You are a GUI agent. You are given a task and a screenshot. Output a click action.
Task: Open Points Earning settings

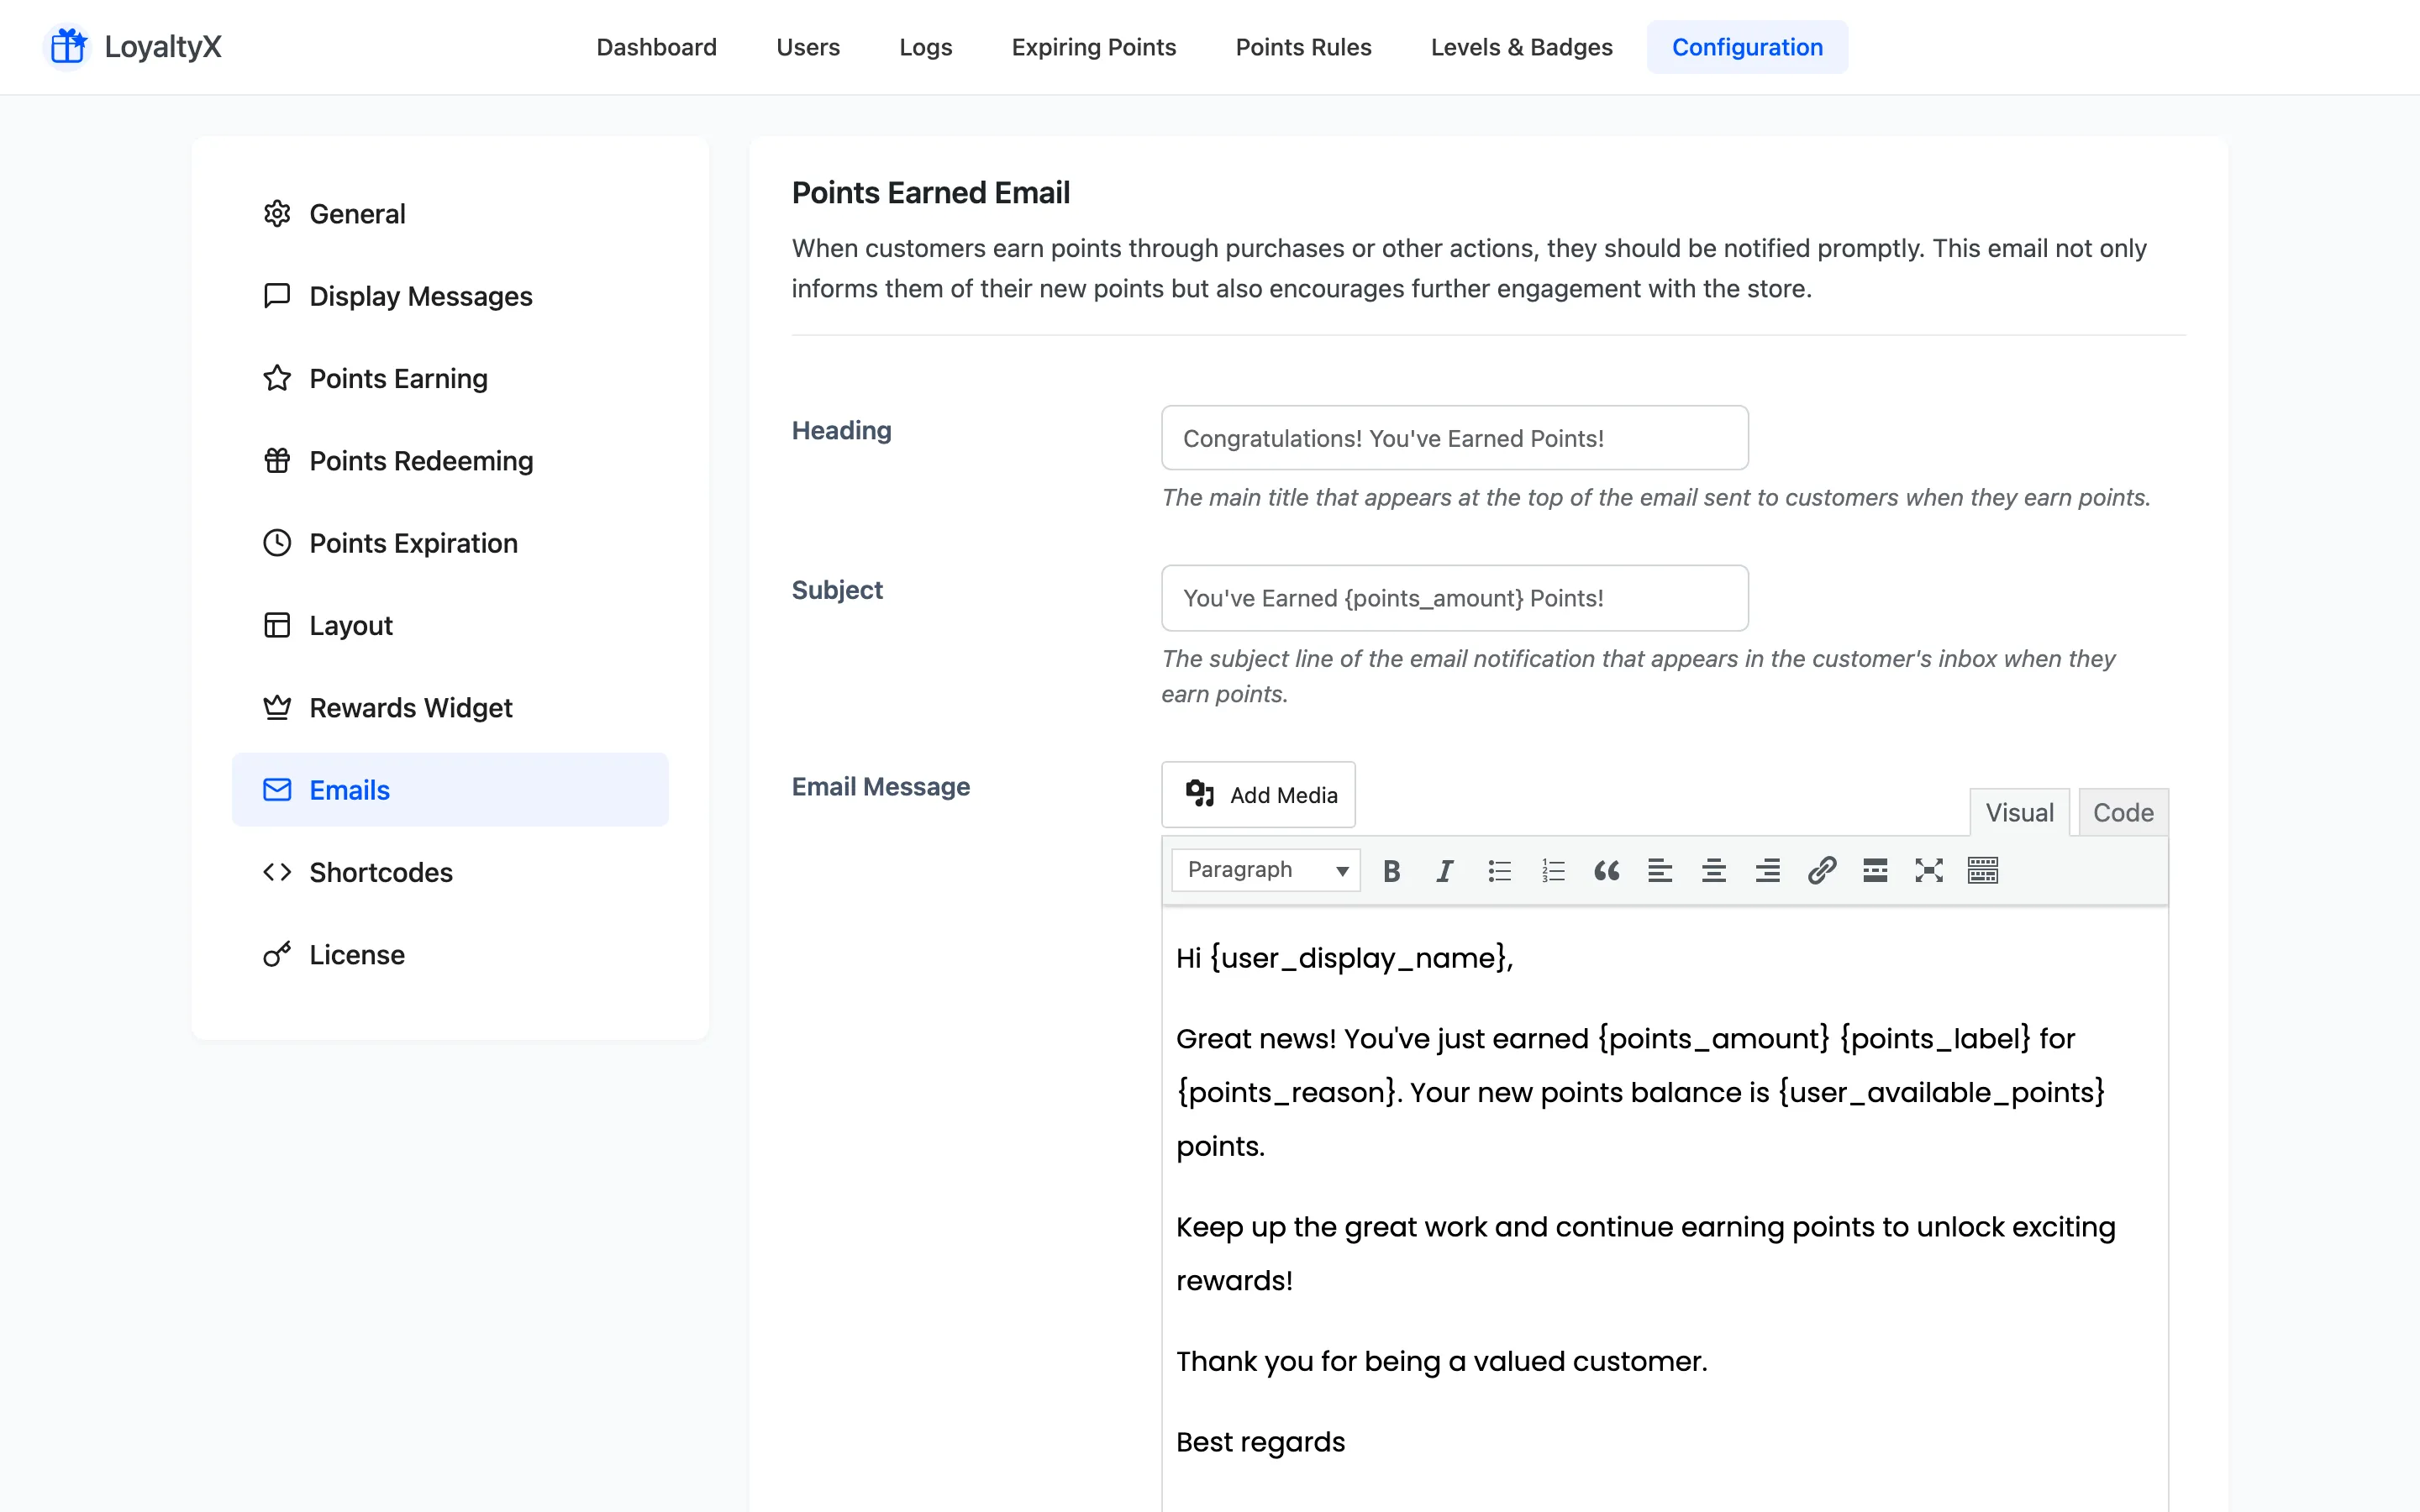[x=450, y=378]
